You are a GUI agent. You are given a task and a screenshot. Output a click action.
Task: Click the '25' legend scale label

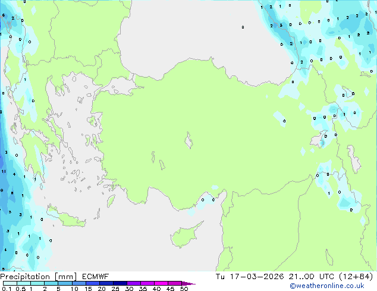point(115,289)
